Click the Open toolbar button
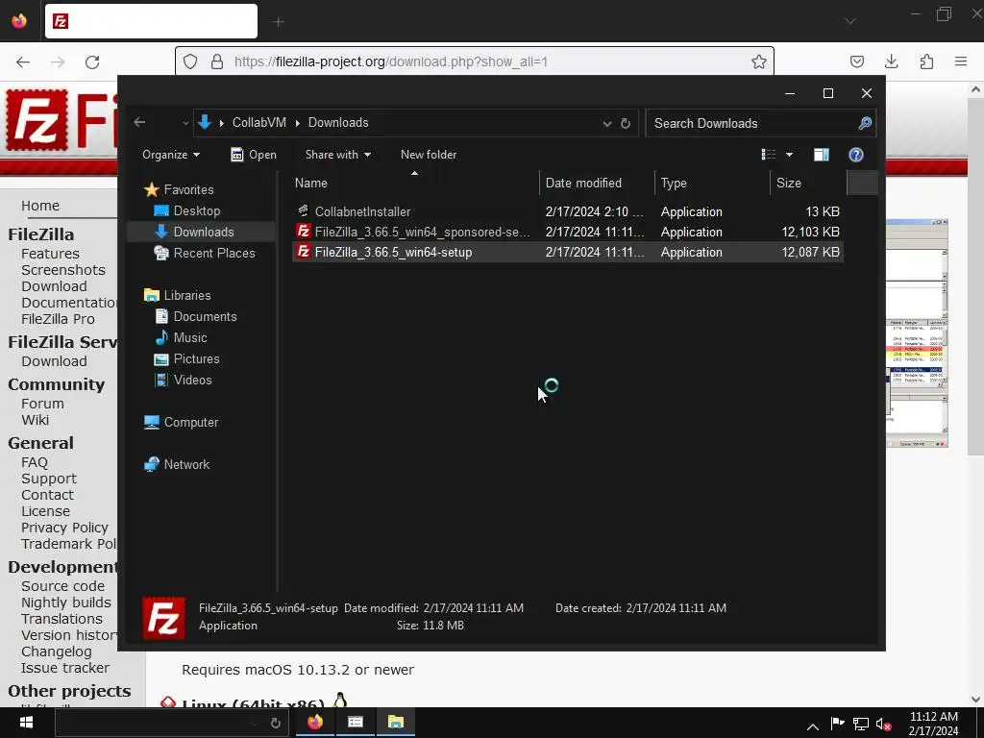Image resolution: width=984 pixels, height=738 pixels. [254, 155]
